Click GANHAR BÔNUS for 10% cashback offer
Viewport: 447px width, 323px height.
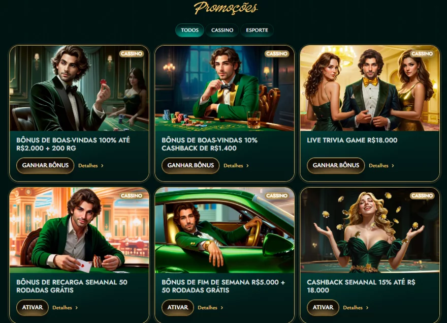pos(190,165)
